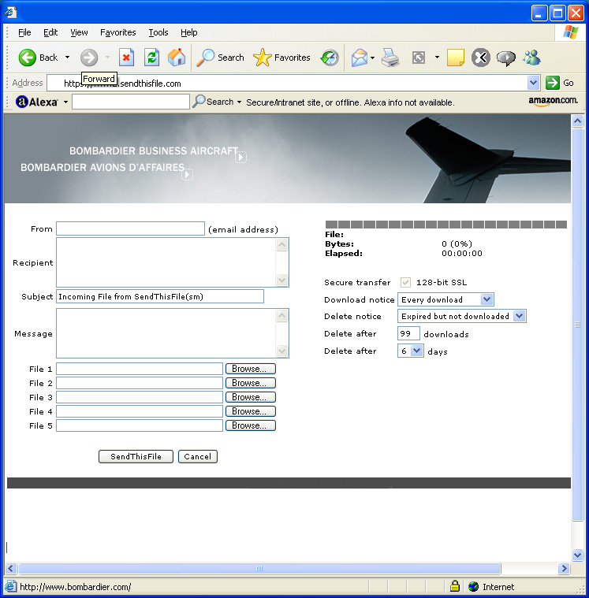589x598 pixels.
Task: Launch the Messenger people icon
Action: pyautogui.click(x=531, y=58)
